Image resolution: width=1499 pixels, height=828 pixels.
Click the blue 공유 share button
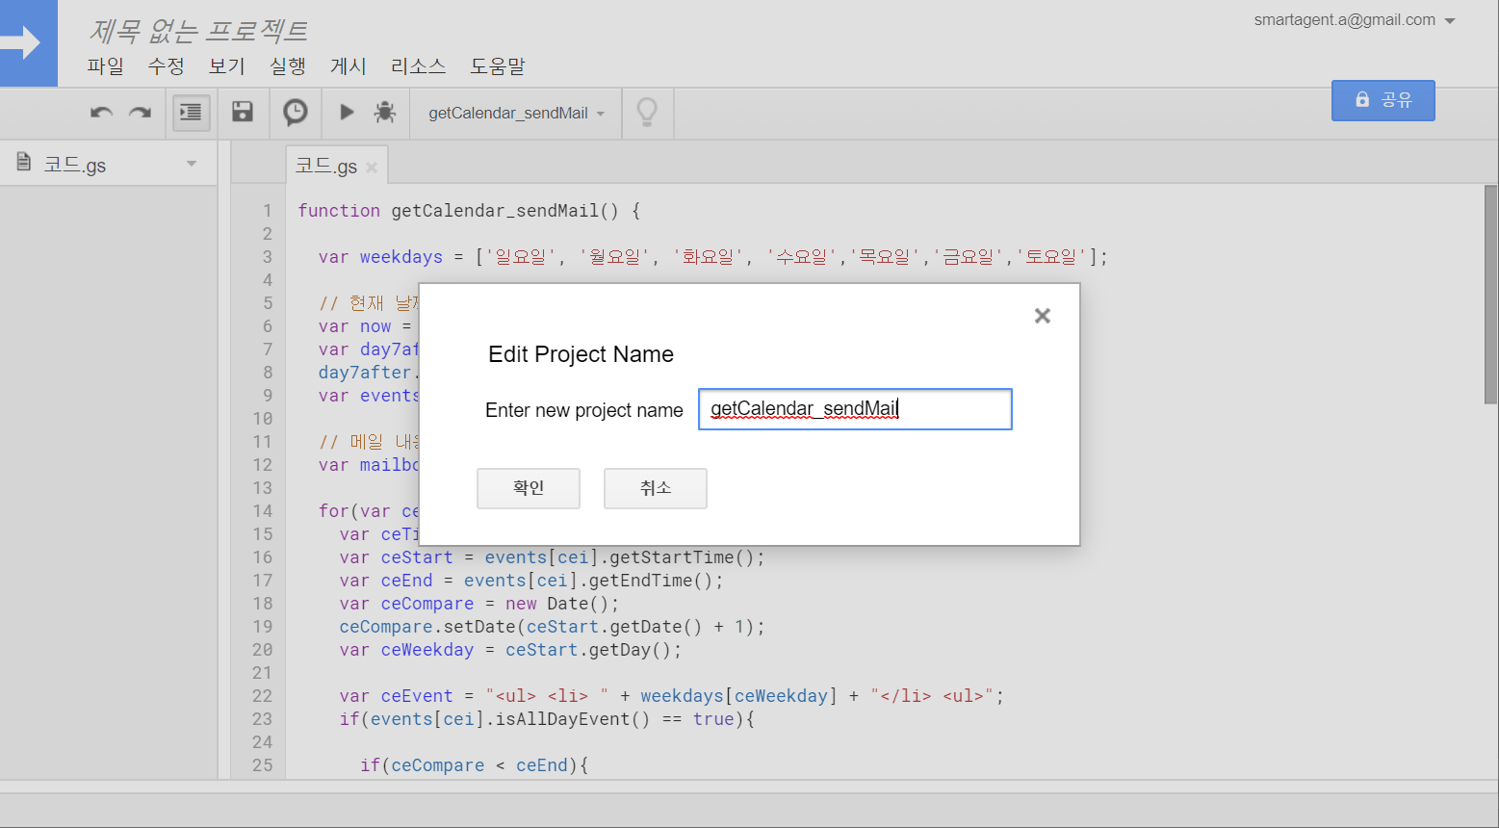1383,100
